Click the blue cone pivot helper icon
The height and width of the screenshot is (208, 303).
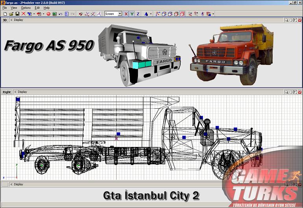click(x=146, y=14)
